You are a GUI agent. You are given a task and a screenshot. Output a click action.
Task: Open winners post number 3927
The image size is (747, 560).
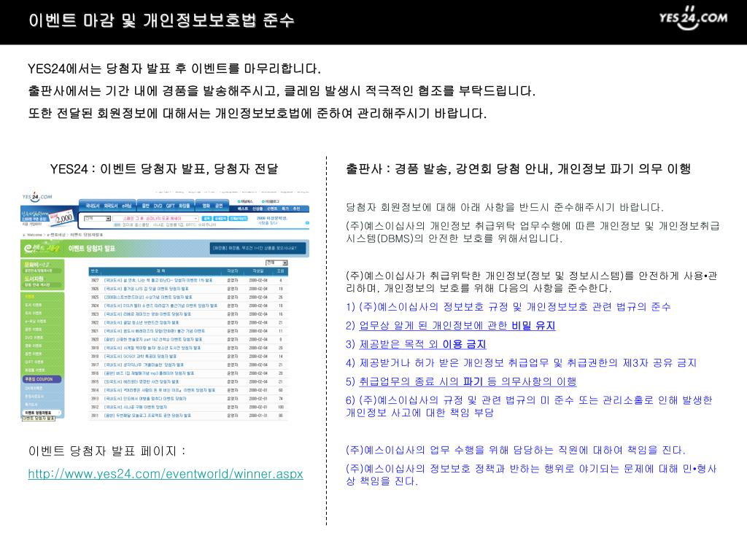[x=158, y=281]
